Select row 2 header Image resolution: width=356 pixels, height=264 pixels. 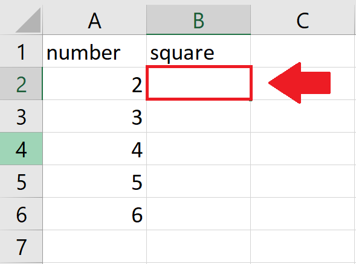click(x=21, y=84)
